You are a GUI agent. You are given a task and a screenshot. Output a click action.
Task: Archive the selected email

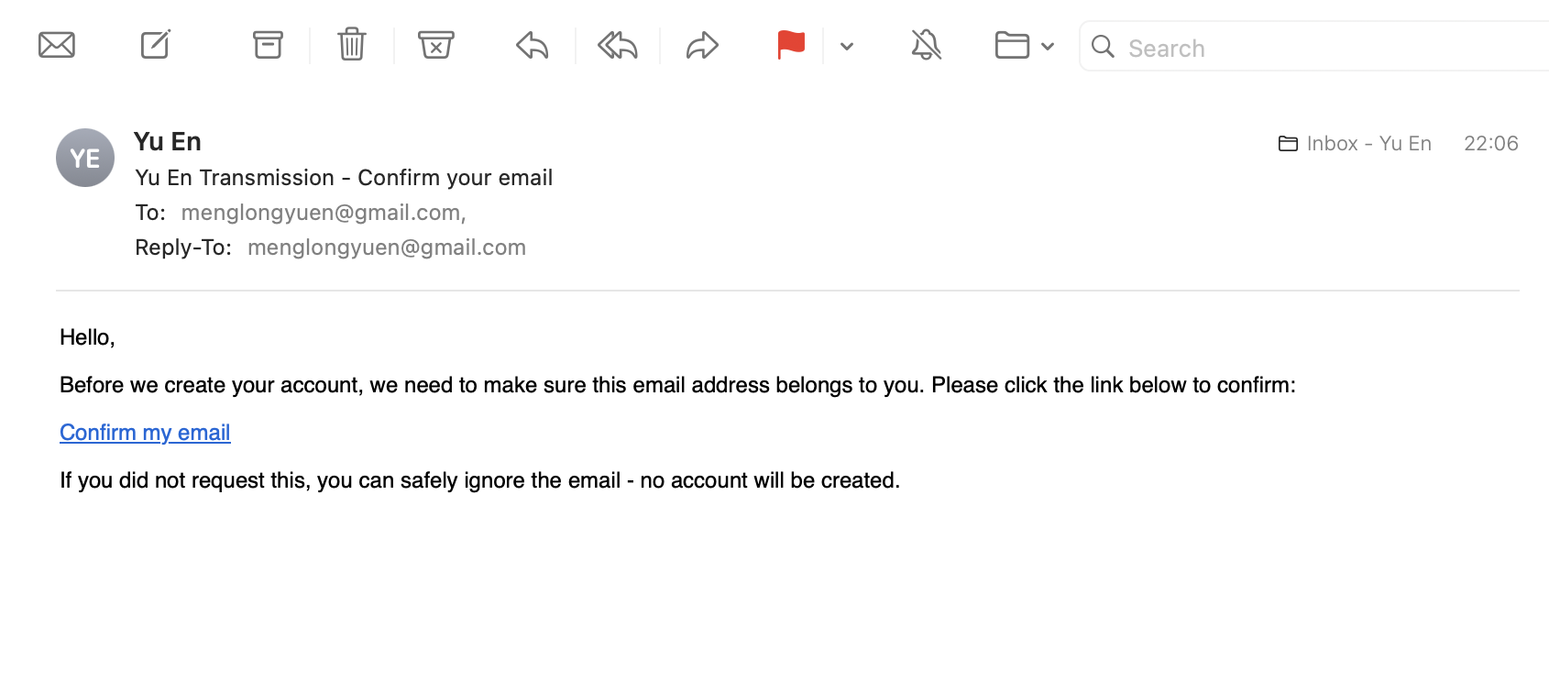(x=268, y=45)
